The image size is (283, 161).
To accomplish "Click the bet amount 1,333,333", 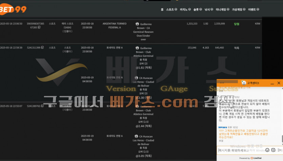I will (192, 24).
